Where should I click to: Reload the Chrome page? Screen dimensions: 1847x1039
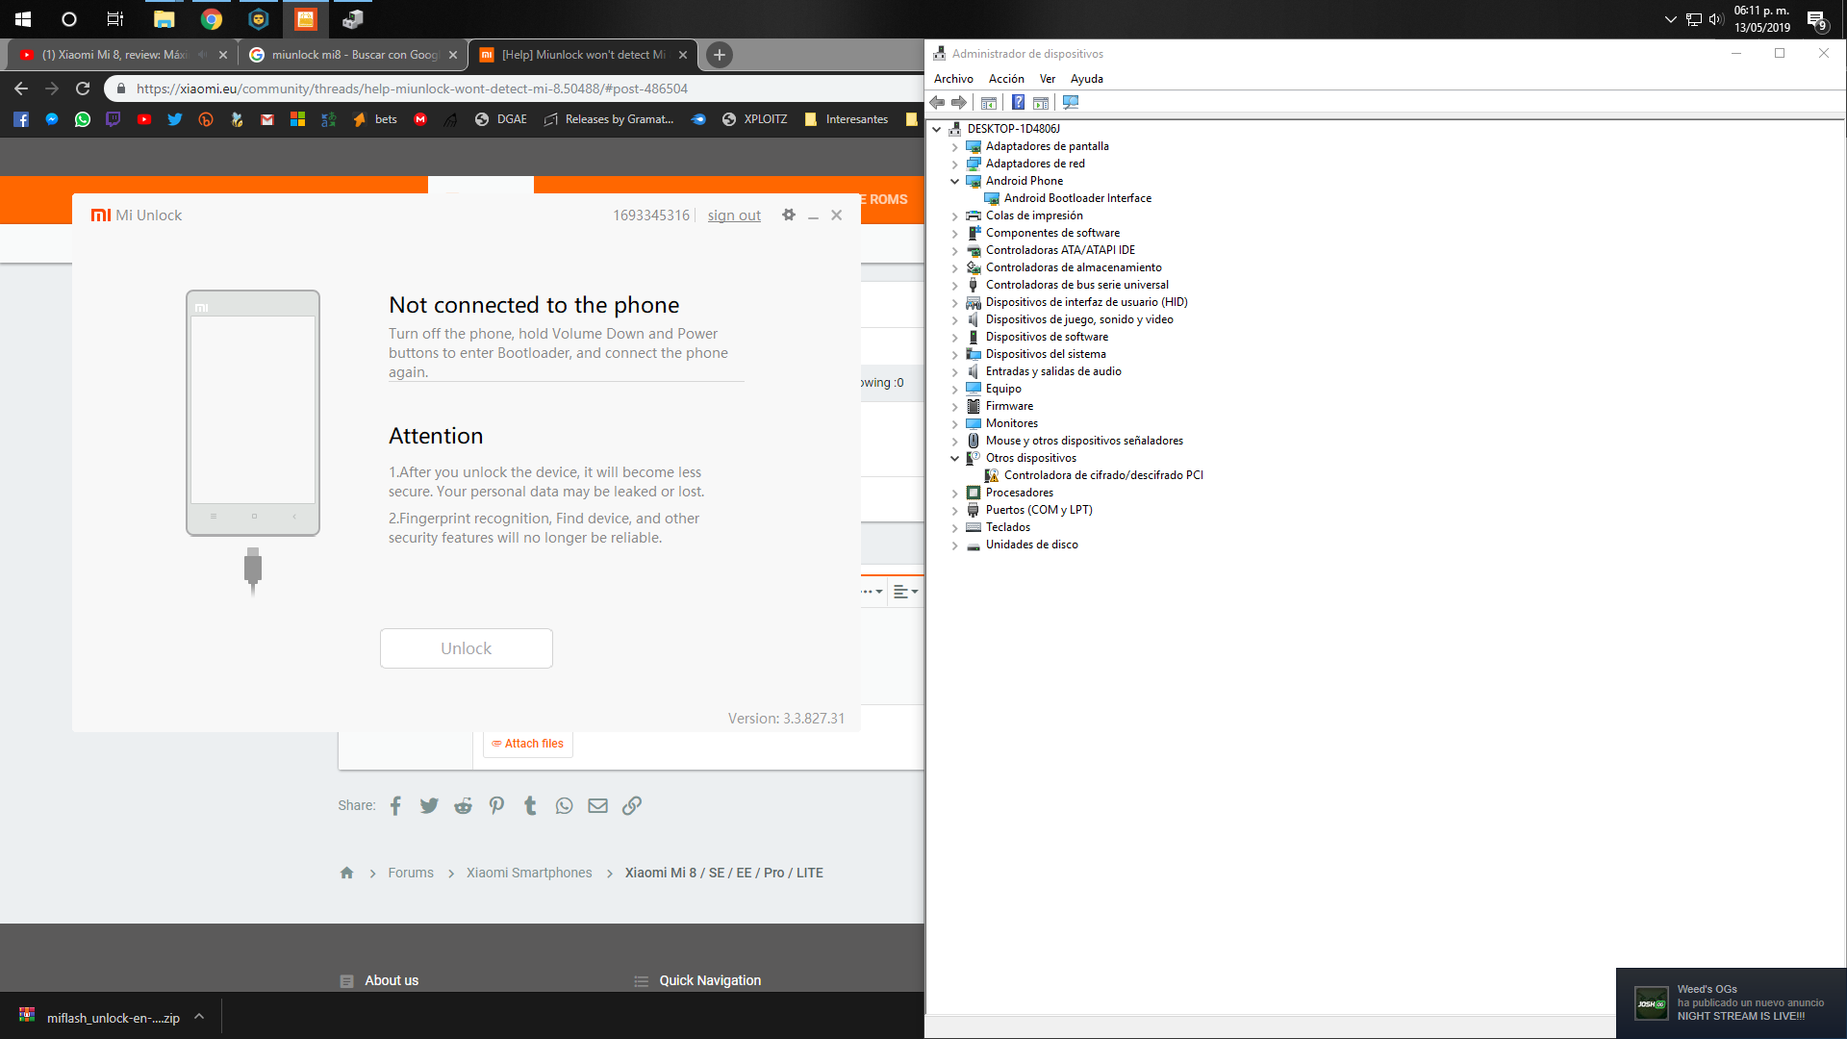point(83,89)
